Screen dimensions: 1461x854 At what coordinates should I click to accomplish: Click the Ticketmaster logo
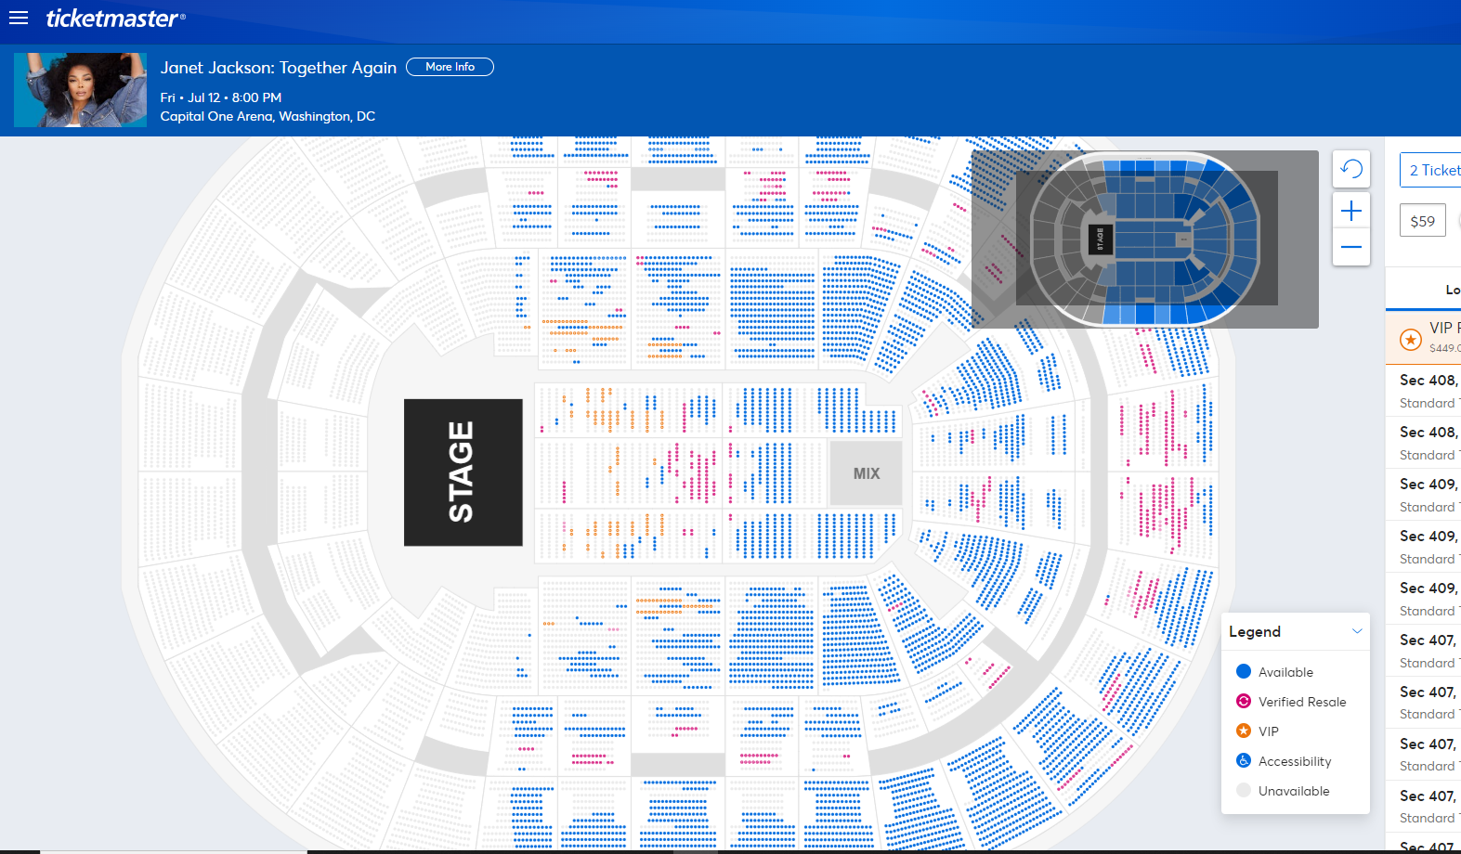coord(115,18)
